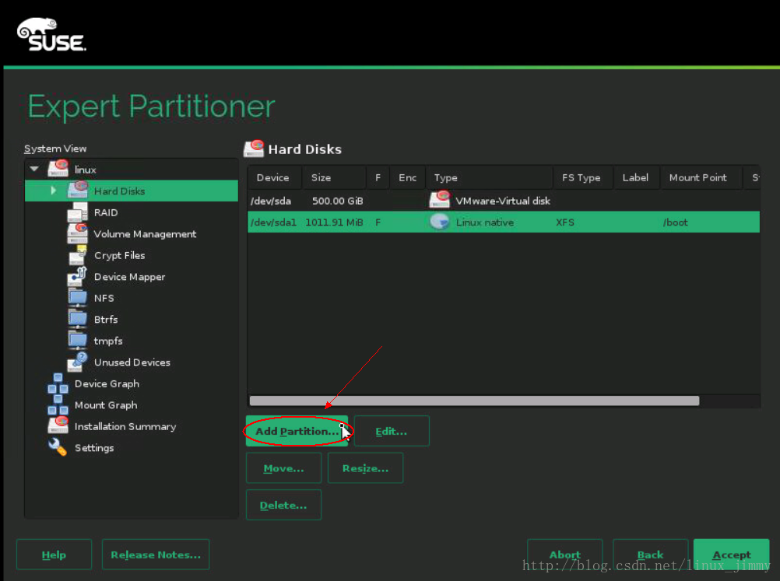Viewport: 780px width, 581px height.
Task: Click the Device Mapper icon
Action: tap(78, 276)
